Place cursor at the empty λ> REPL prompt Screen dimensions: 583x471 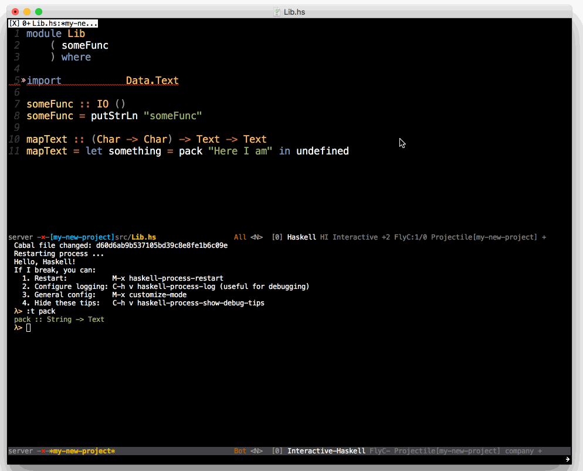tap(28, 328)
